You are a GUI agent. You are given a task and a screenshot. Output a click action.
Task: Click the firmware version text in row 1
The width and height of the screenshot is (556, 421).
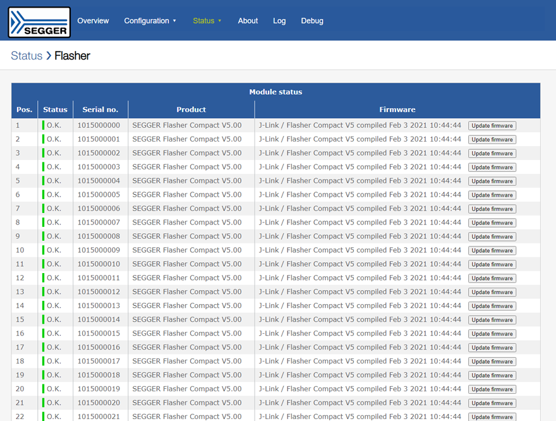(x=360, y=125)
